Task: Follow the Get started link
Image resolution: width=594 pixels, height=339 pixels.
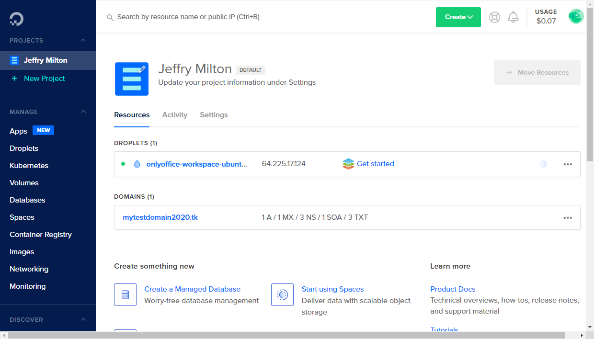Action: pyautogui.click(x=375, y=163)
